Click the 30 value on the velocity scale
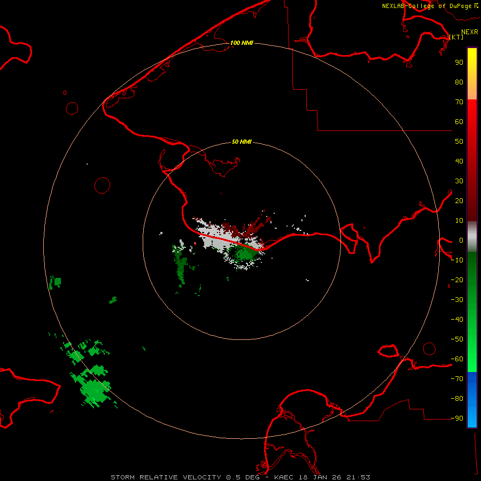 coord(459,181)
